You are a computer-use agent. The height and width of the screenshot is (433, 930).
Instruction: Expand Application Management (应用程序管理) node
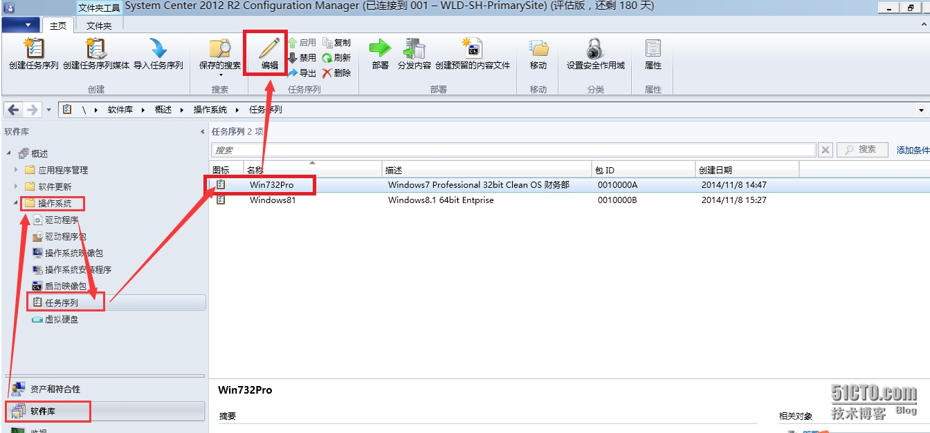click(x=17, y=169)
